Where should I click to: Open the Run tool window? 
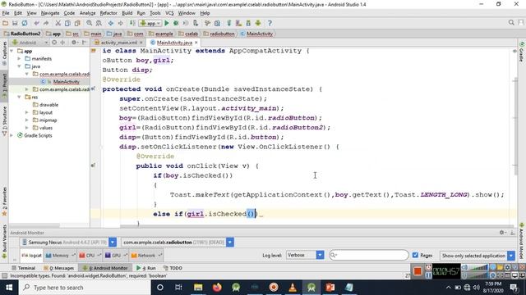coord(146,268)
